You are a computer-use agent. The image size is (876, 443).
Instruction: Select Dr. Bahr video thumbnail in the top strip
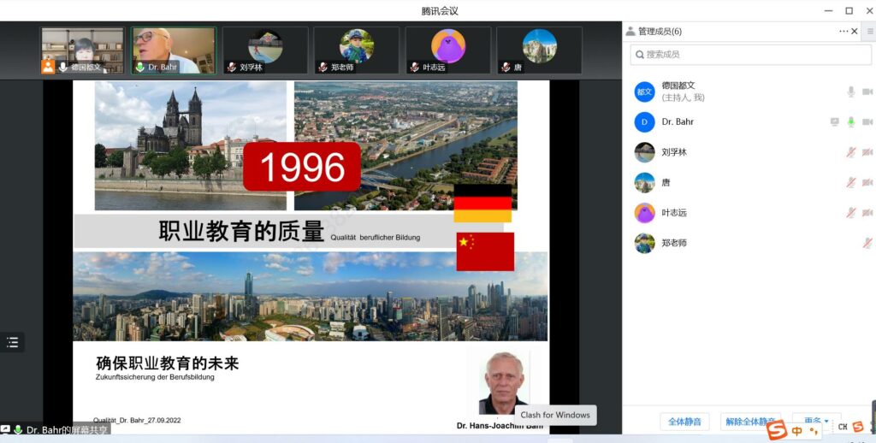(174, 50)
